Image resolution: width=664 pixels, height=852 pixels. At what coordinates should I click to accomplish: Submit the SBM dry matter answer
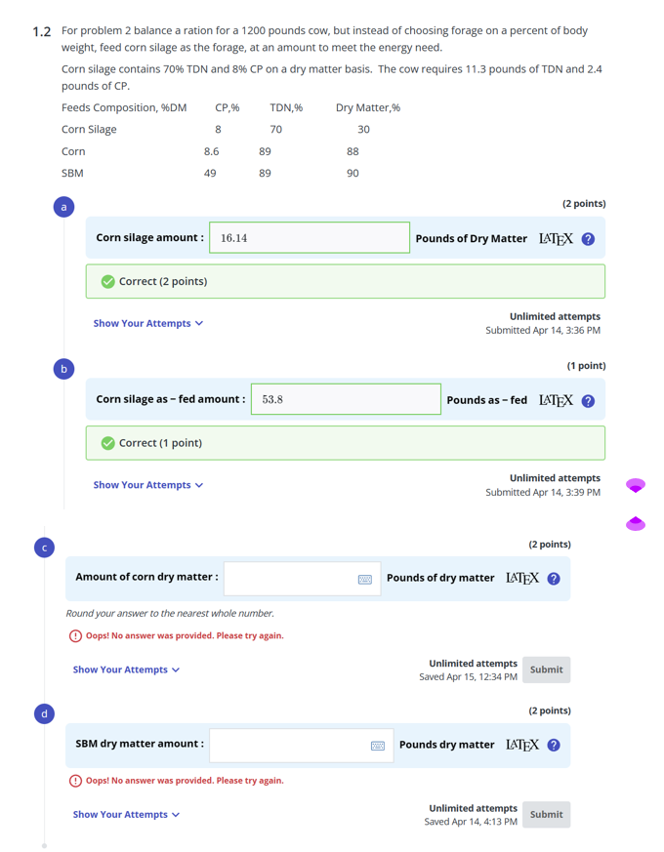click(x=546, y=814)
